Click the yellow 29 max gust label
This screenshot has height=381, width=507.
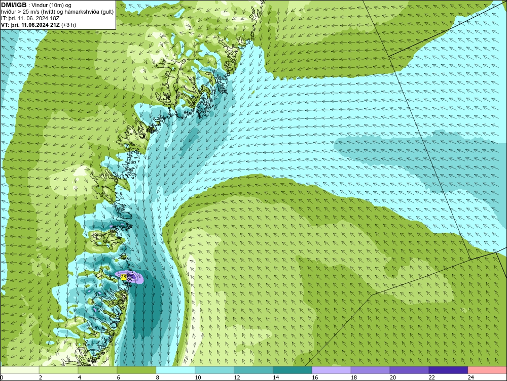pyautogui.click(x=124, y=277)
